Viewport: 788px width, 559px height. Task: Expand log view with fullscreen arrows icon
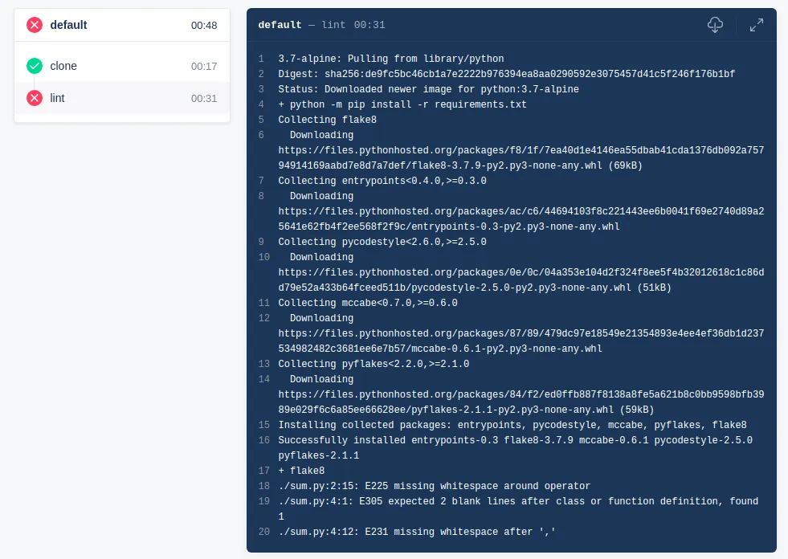pyautogui.click(x=757, y=25)
